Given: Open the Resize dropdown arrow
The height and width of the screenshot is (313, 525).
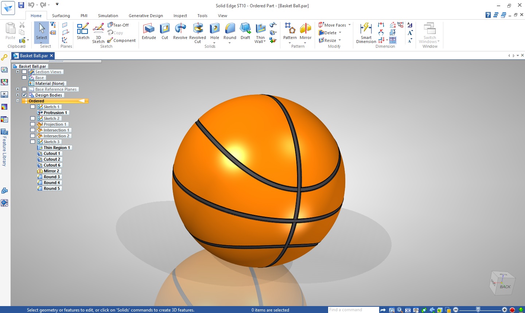Looking at the screenshot, I should [x=339, y=40].
